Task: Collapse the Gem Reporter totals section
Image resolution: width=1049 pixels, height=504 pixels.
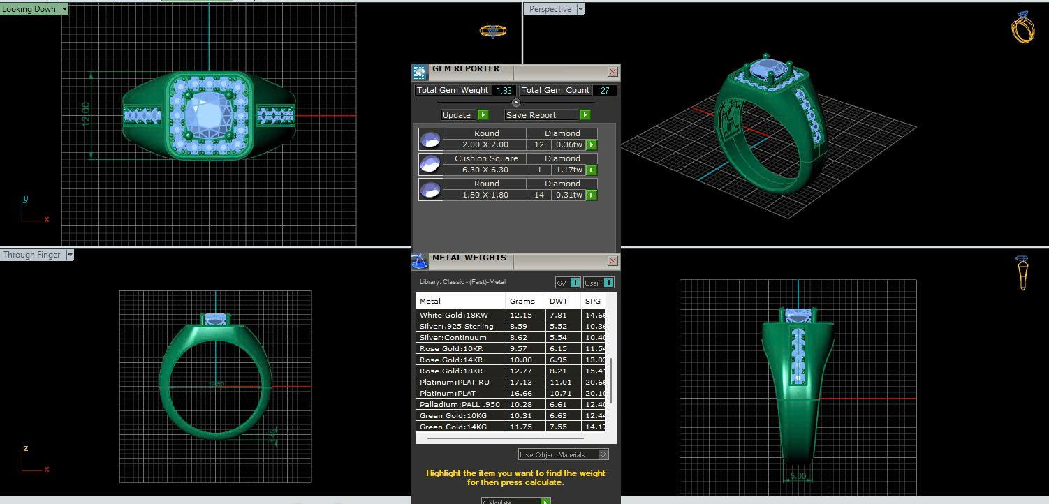Action: pyautogui.click(x=516, y=103)
